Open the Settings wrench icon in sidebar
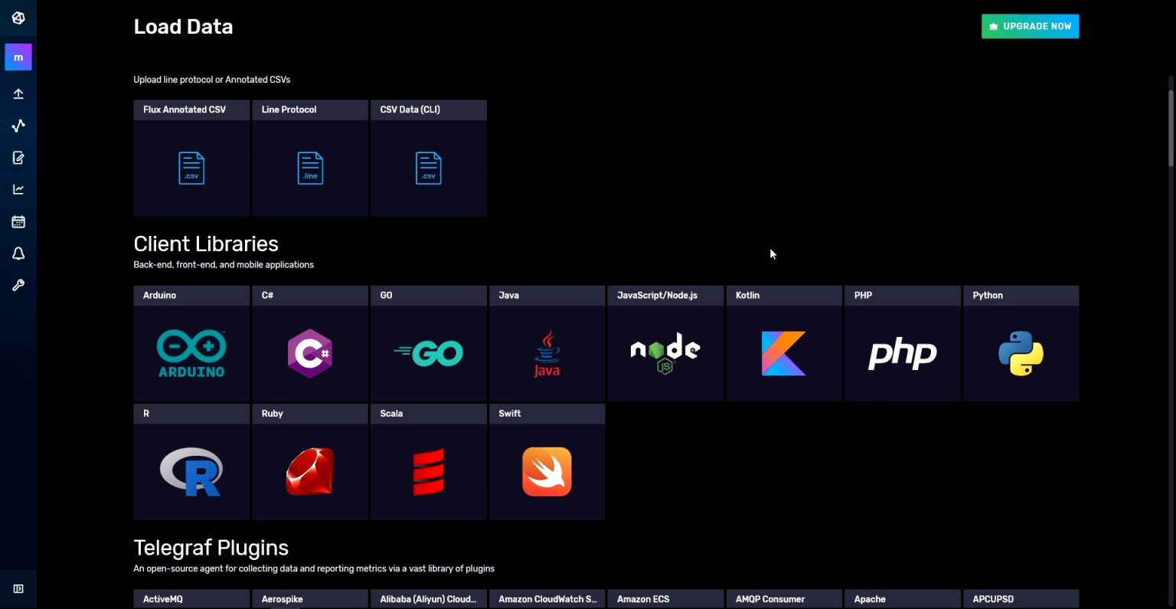This screenshot has height=609, width=1176. (18, 285)
